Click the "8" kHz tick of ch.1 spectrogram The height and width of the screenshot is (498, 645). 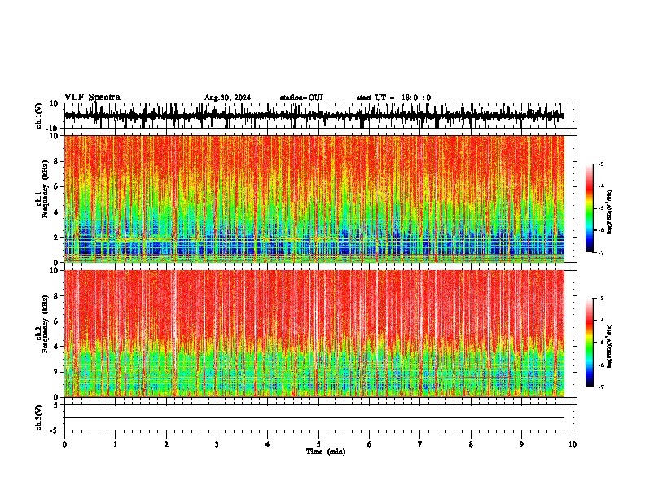pos(56,161)
